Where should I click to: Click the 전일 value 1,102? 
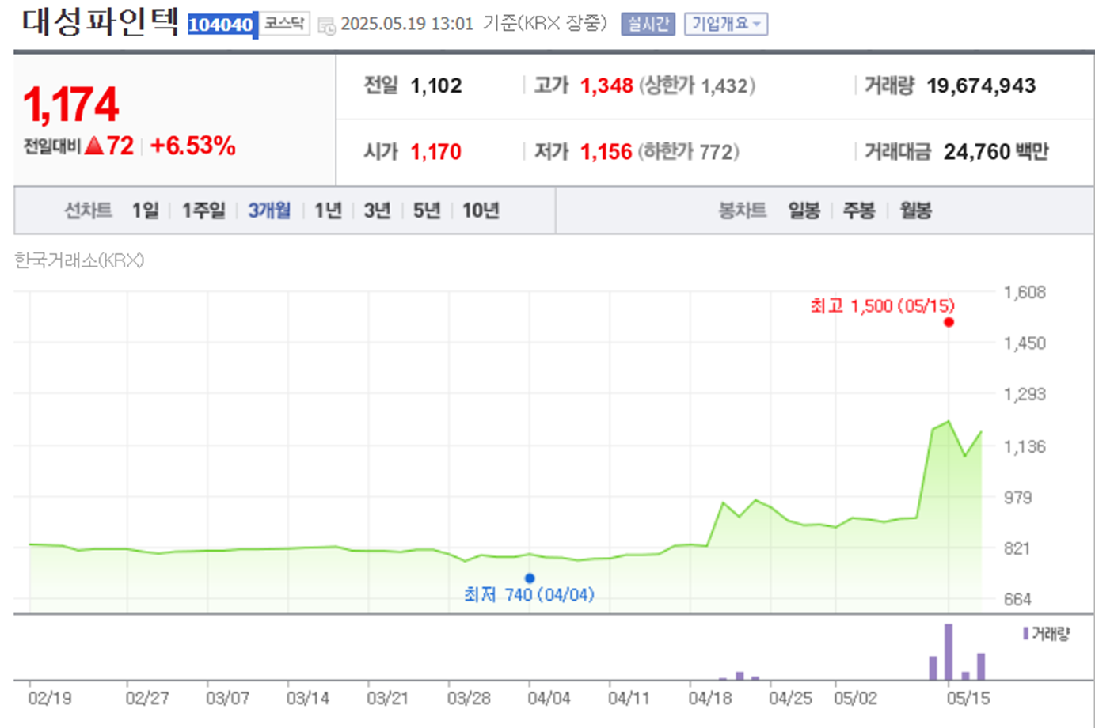pyautogui.click(x=436, y=85)
